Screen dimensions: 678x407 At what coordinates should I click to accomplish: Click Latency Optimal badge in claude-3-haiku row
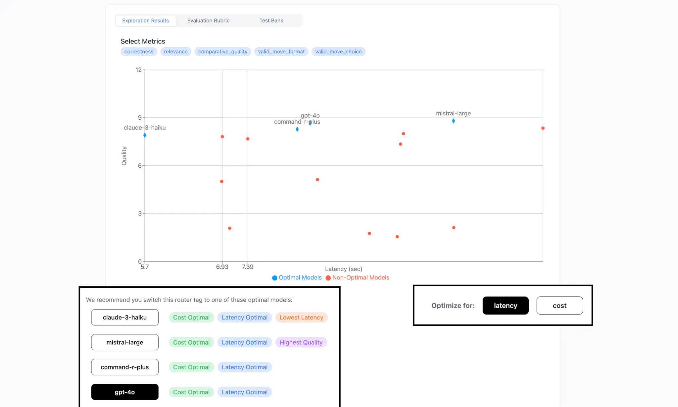pos(245,318)
